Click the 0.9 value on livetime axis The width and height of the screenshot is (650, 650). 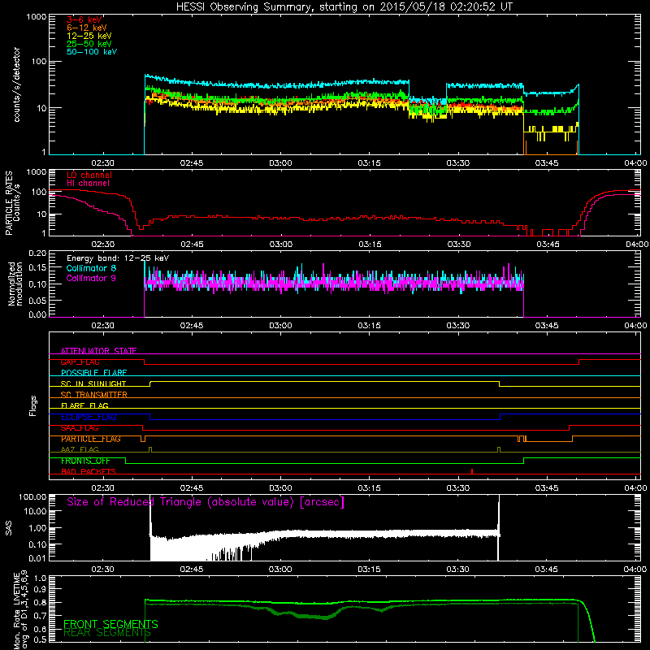click(40, 589)
